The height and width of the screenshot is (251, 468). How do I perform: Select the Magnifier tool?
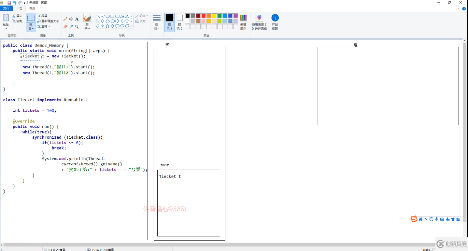(x=77, y=27)
